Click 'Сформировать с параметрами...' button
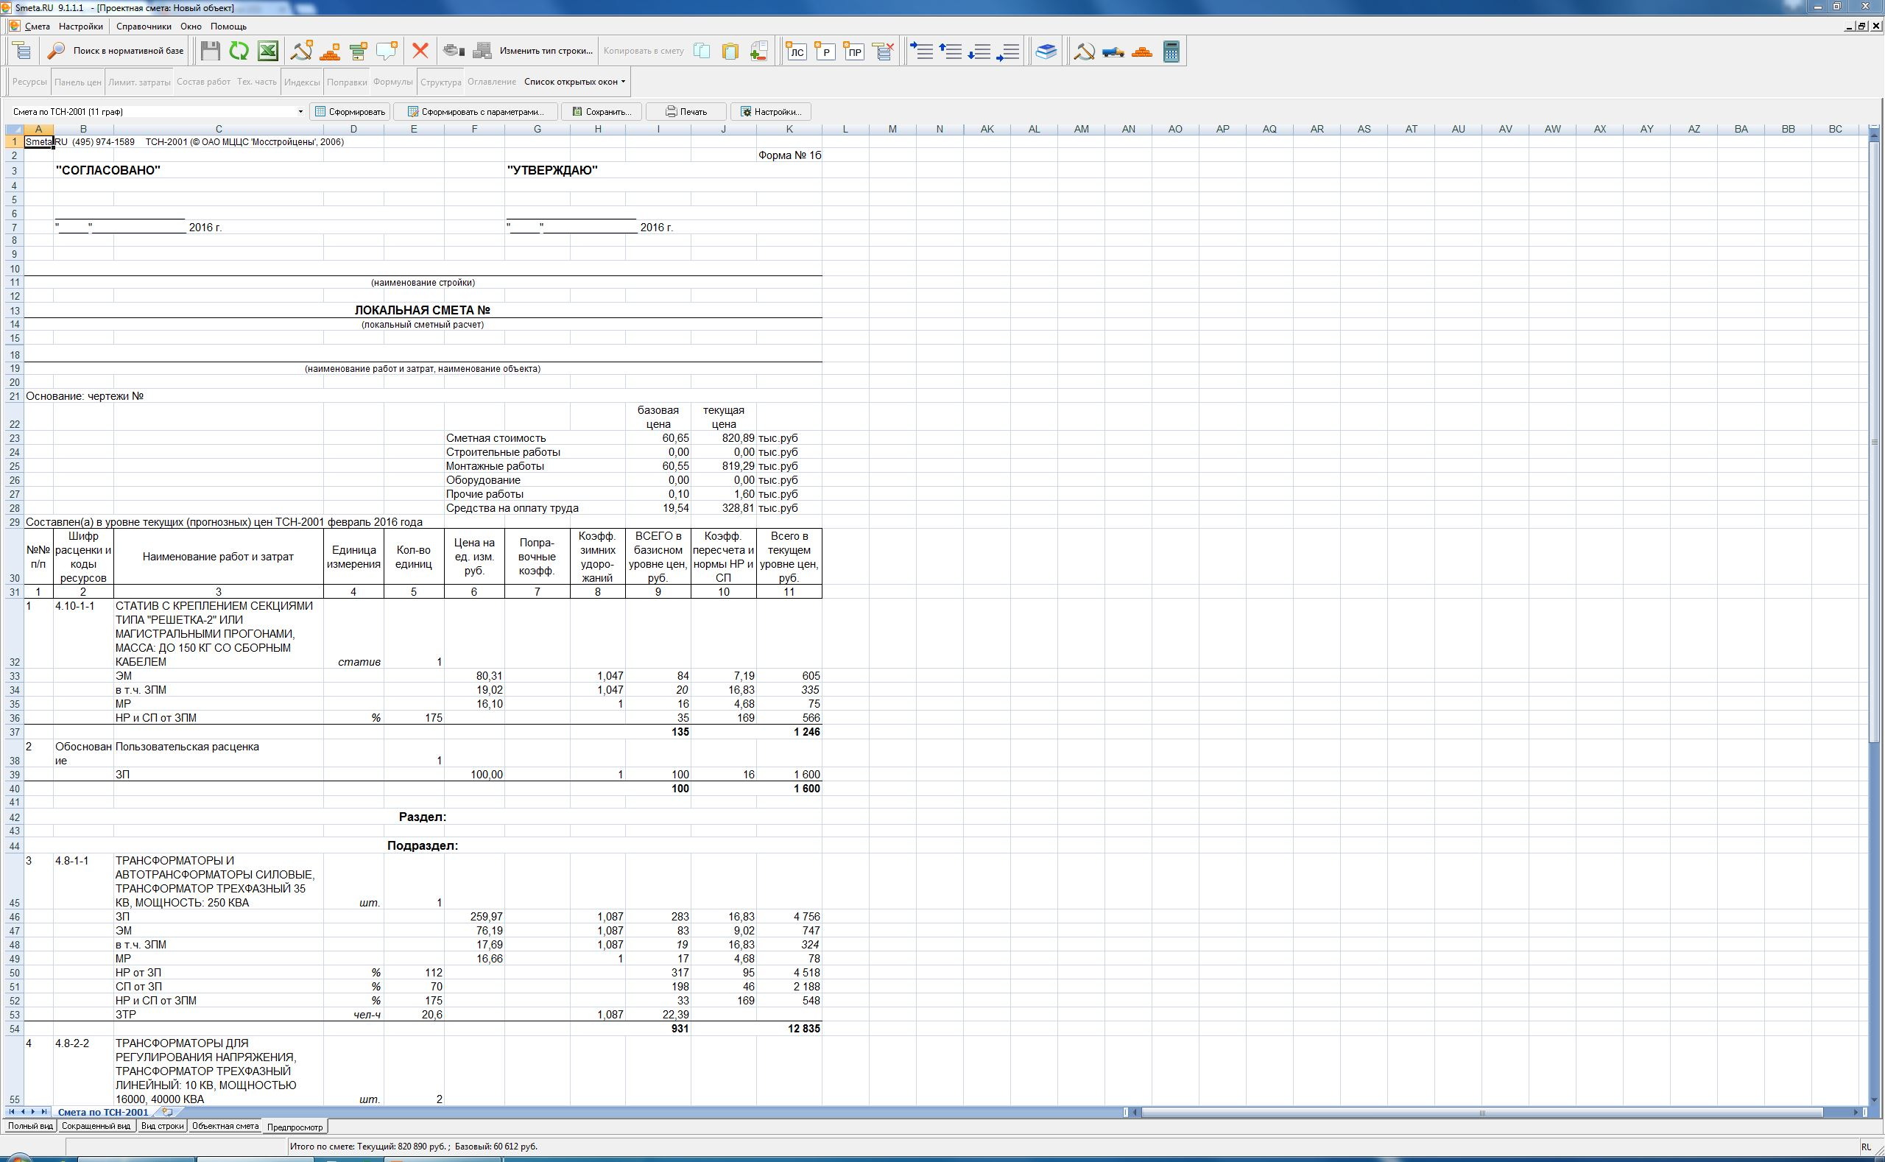 475,111
